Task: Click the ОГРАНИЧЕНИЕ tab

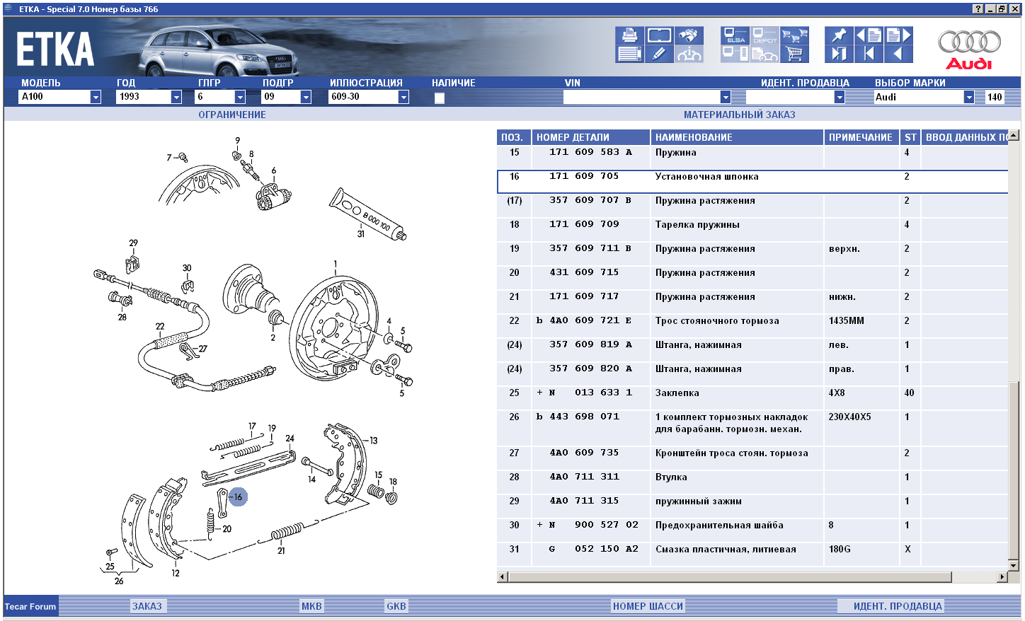Action: [232, 115]
